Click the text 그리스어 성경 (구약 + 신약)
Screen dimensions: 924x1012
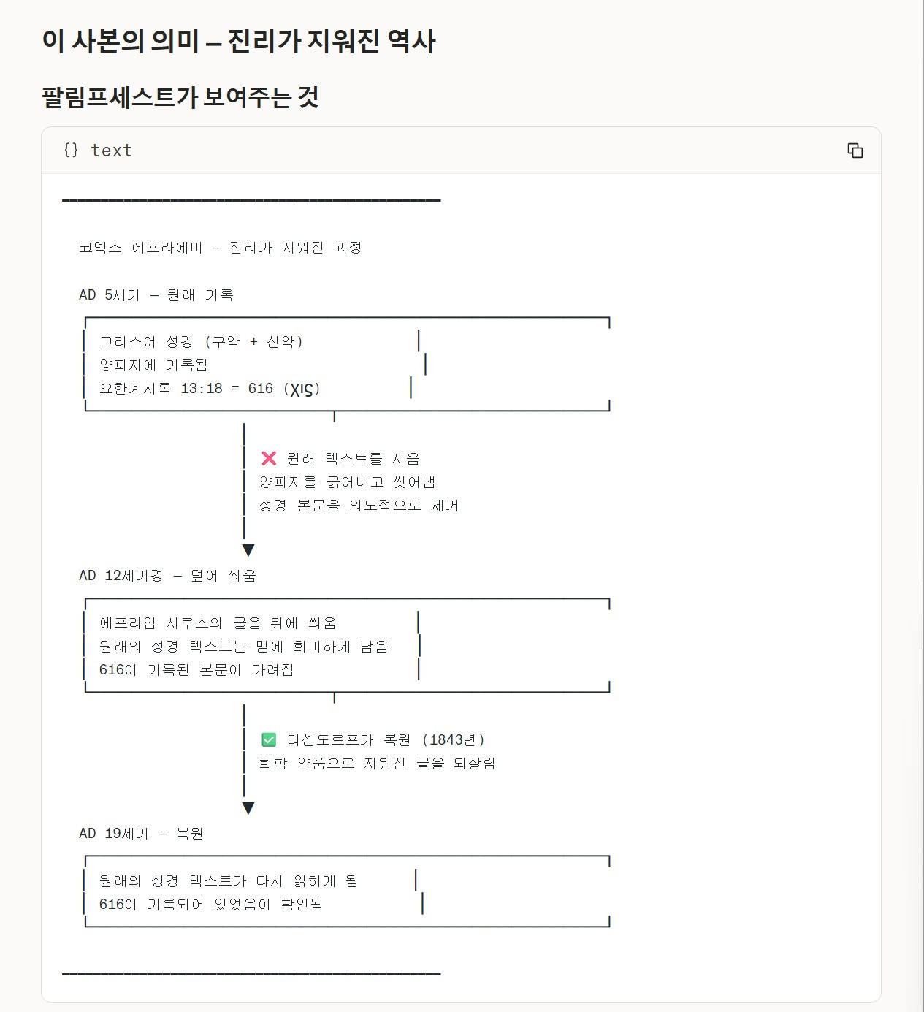tap(201, 342)
